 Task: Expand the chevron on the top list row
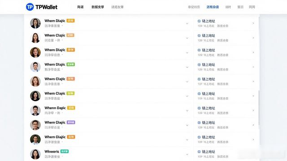coord(187,23)
